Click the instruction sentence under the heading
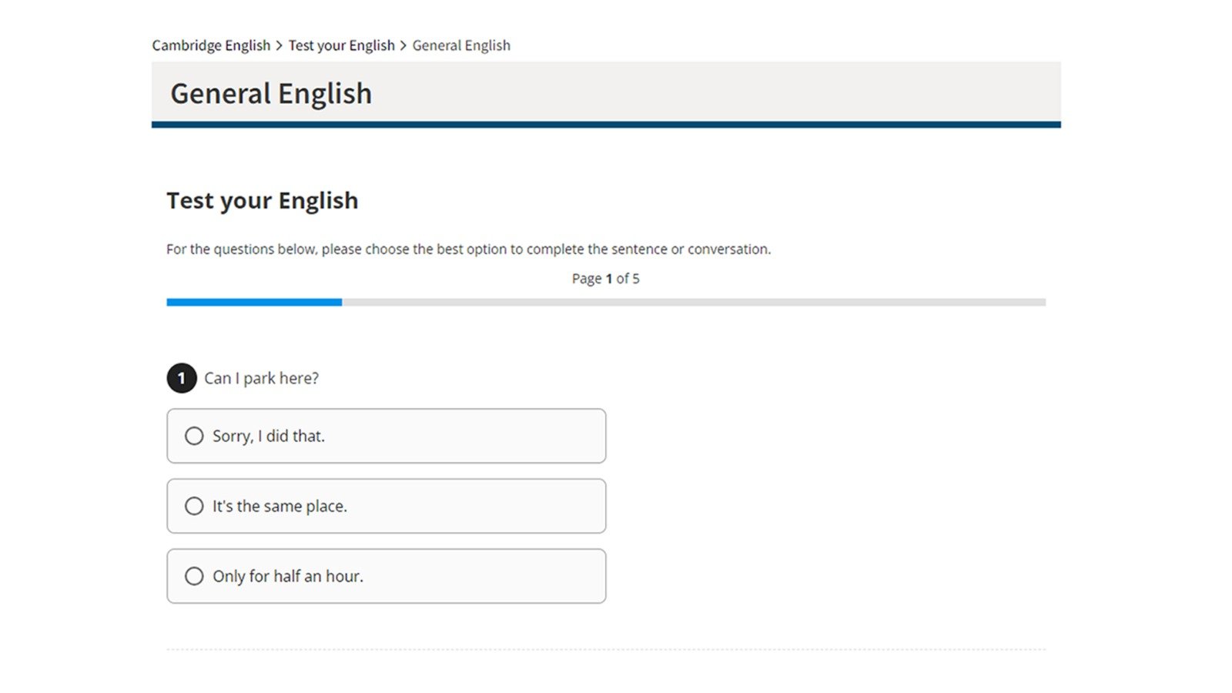Screen dimensions: 1232x693 pos(468,249)
